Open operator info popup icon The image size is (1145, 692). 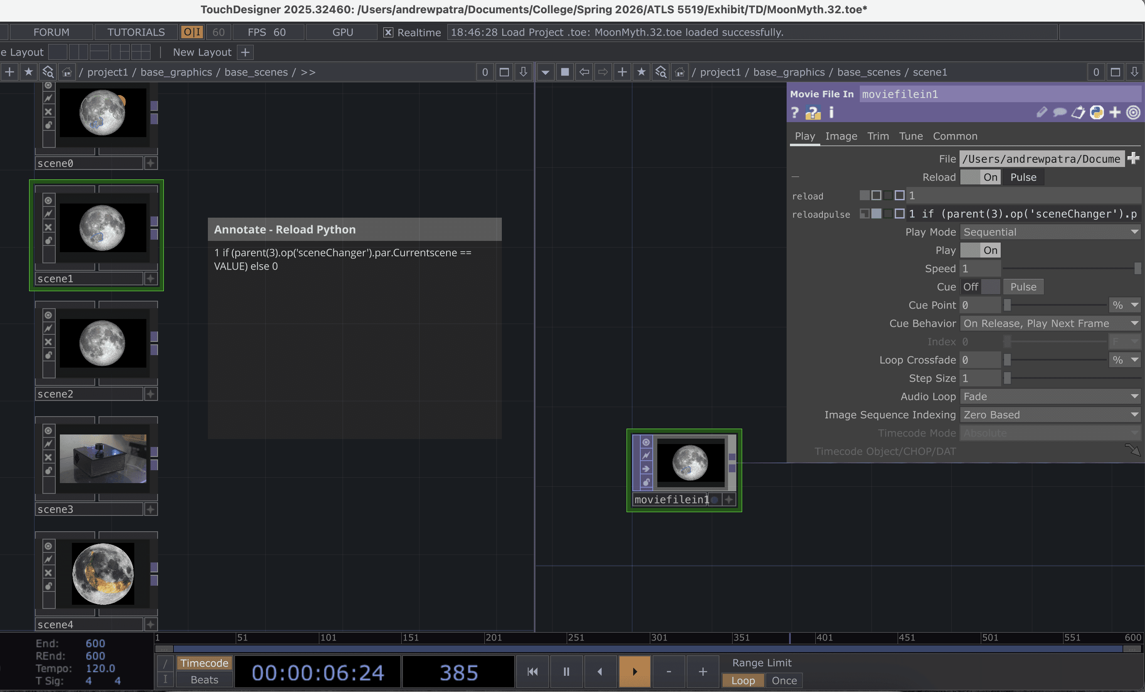coord(832,113)
